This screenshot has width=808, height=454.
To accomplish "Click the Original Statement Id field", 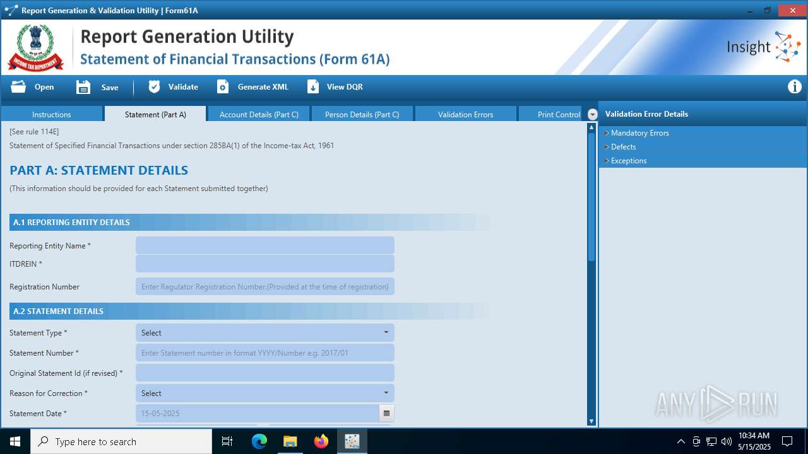I will click(265, 373).
